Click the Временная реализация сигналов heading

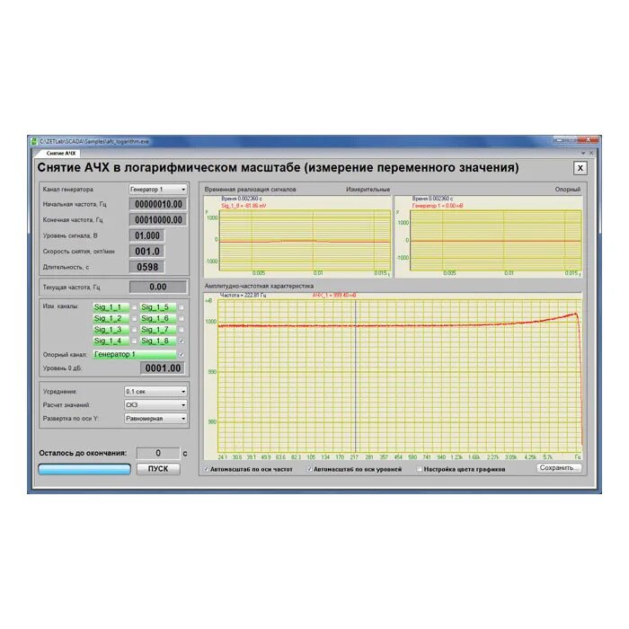[x=251, y=190]
